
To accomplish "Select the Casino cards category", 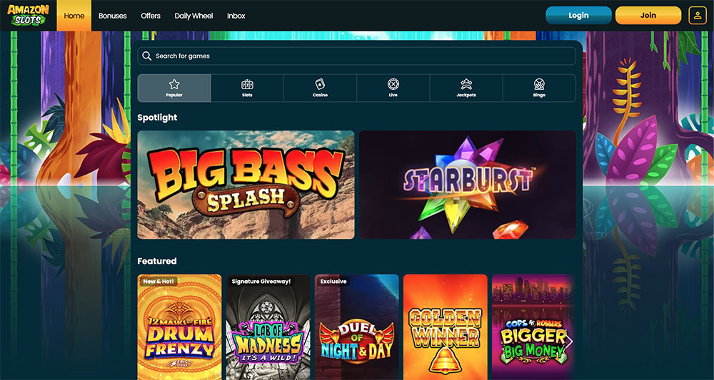I will [x=320, y=88].
